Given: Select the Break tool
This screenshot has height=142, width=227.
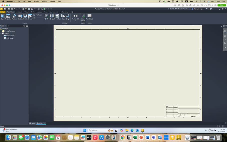Looking at the screenshot, I should pyautogui.click(x=52, y=17).
